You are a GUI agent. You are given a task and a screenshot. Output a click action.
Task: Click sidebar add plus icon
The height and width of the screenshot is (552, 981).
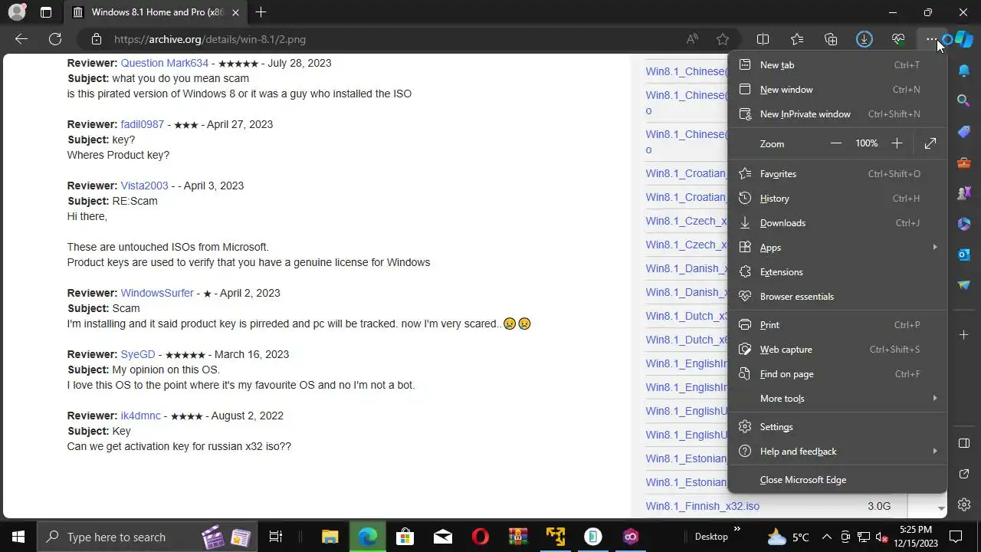pos(964,334)
